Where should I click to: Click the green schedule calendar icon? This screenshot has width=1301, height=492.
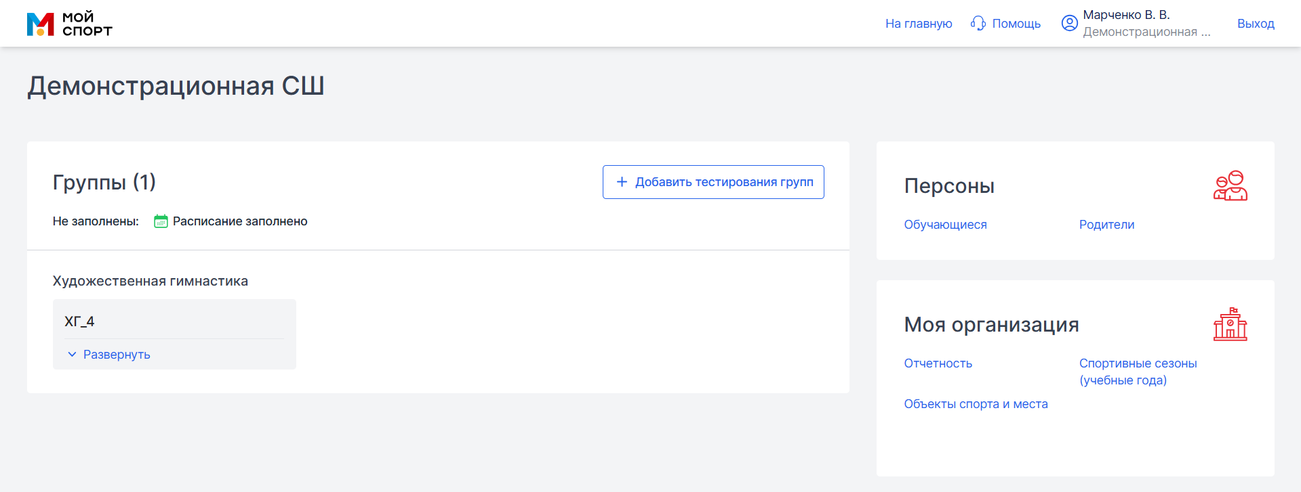click(161, 221)
